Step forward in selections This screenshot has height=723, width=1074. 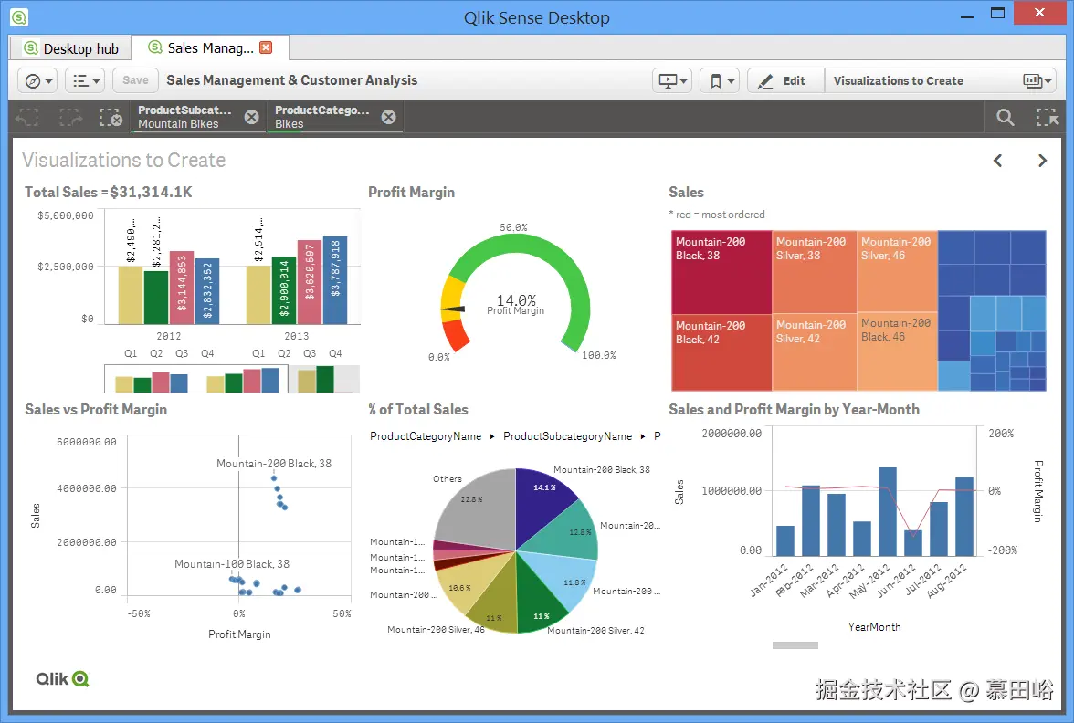pos(69,117)
